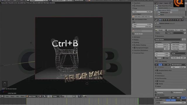Screen dimensions: 187x105
Task: Open the Object menu in 3D header
Action: 22,96
